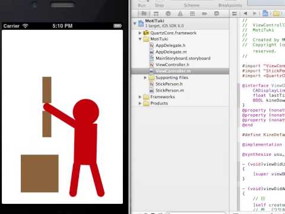Open the Breakpoint navigator icon
Screen dimensions: 285x214
204,14
